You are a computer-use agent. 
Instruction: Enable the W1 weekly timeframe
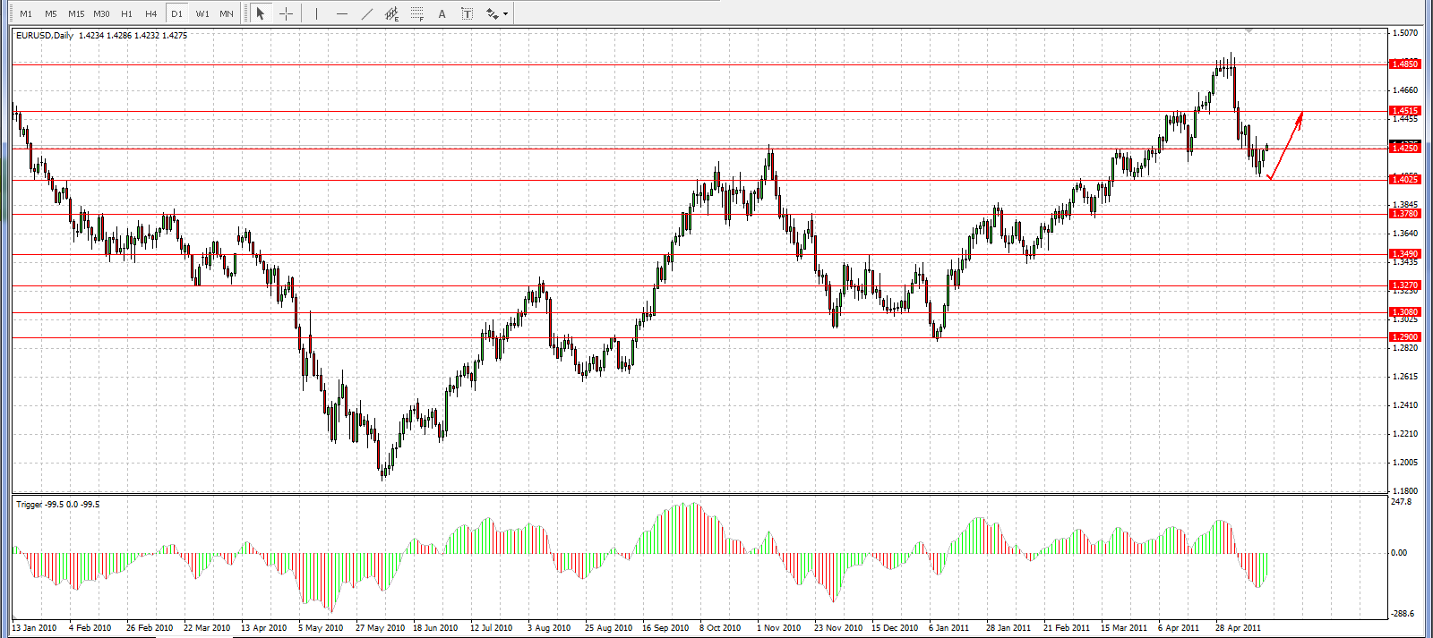pos(202,13)
